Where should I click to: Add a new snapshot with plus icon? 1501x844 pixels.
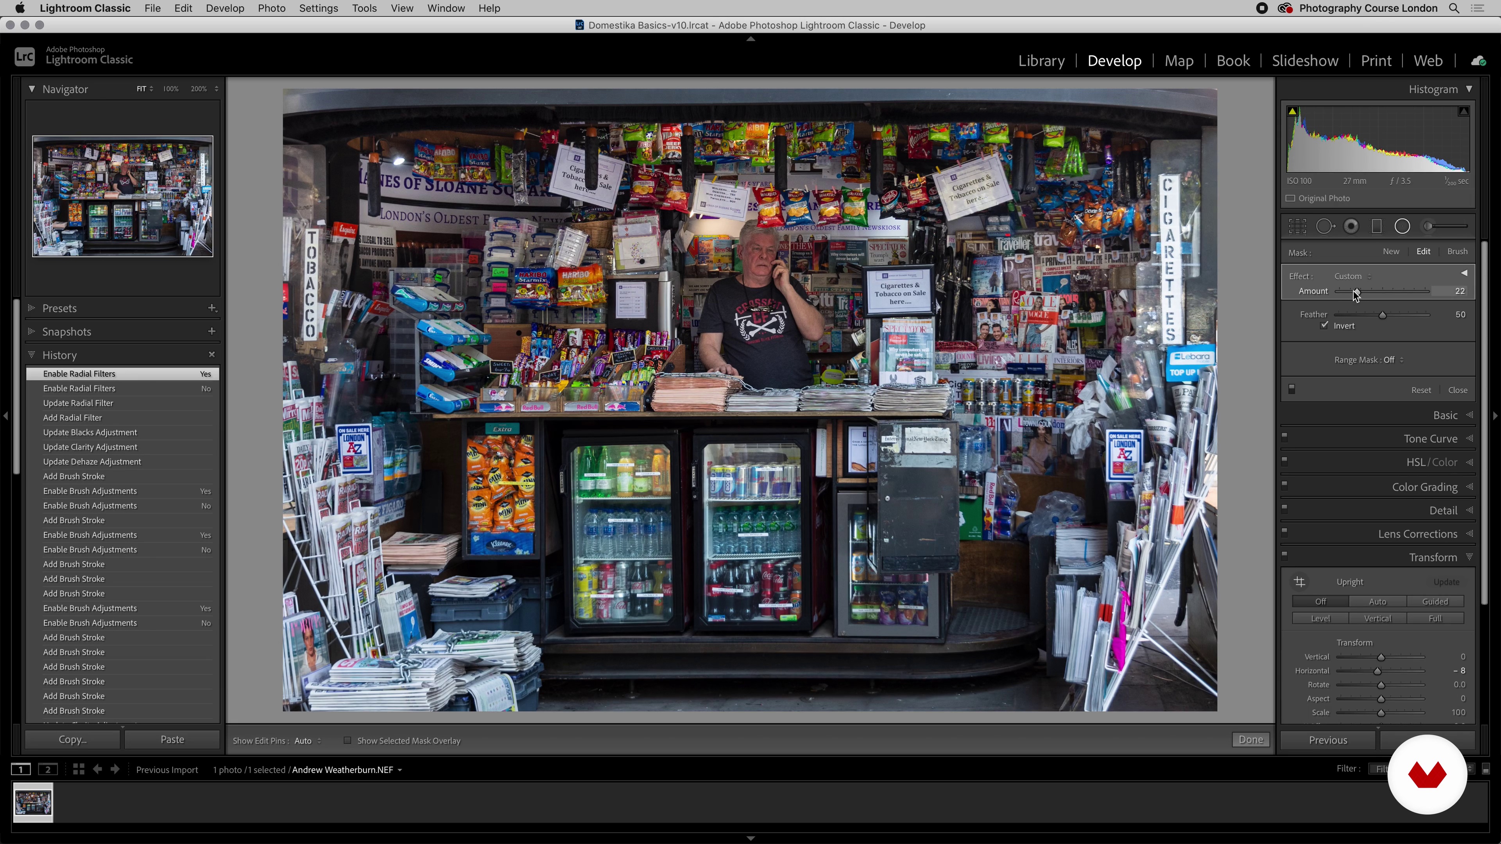212,331
